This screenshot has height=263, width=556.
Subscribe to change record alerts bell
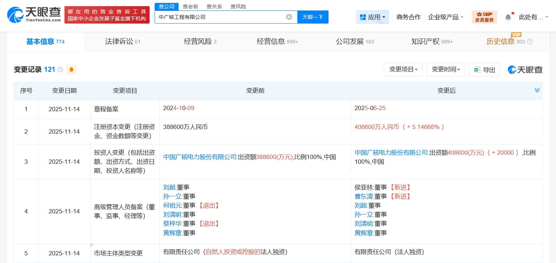(x=71, y=70)
